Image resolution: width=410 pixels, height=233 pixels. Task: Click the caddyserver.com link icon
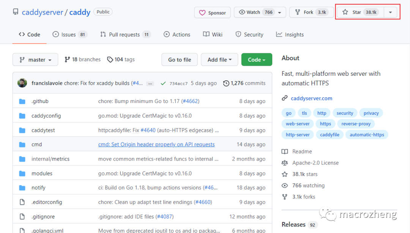285,98
